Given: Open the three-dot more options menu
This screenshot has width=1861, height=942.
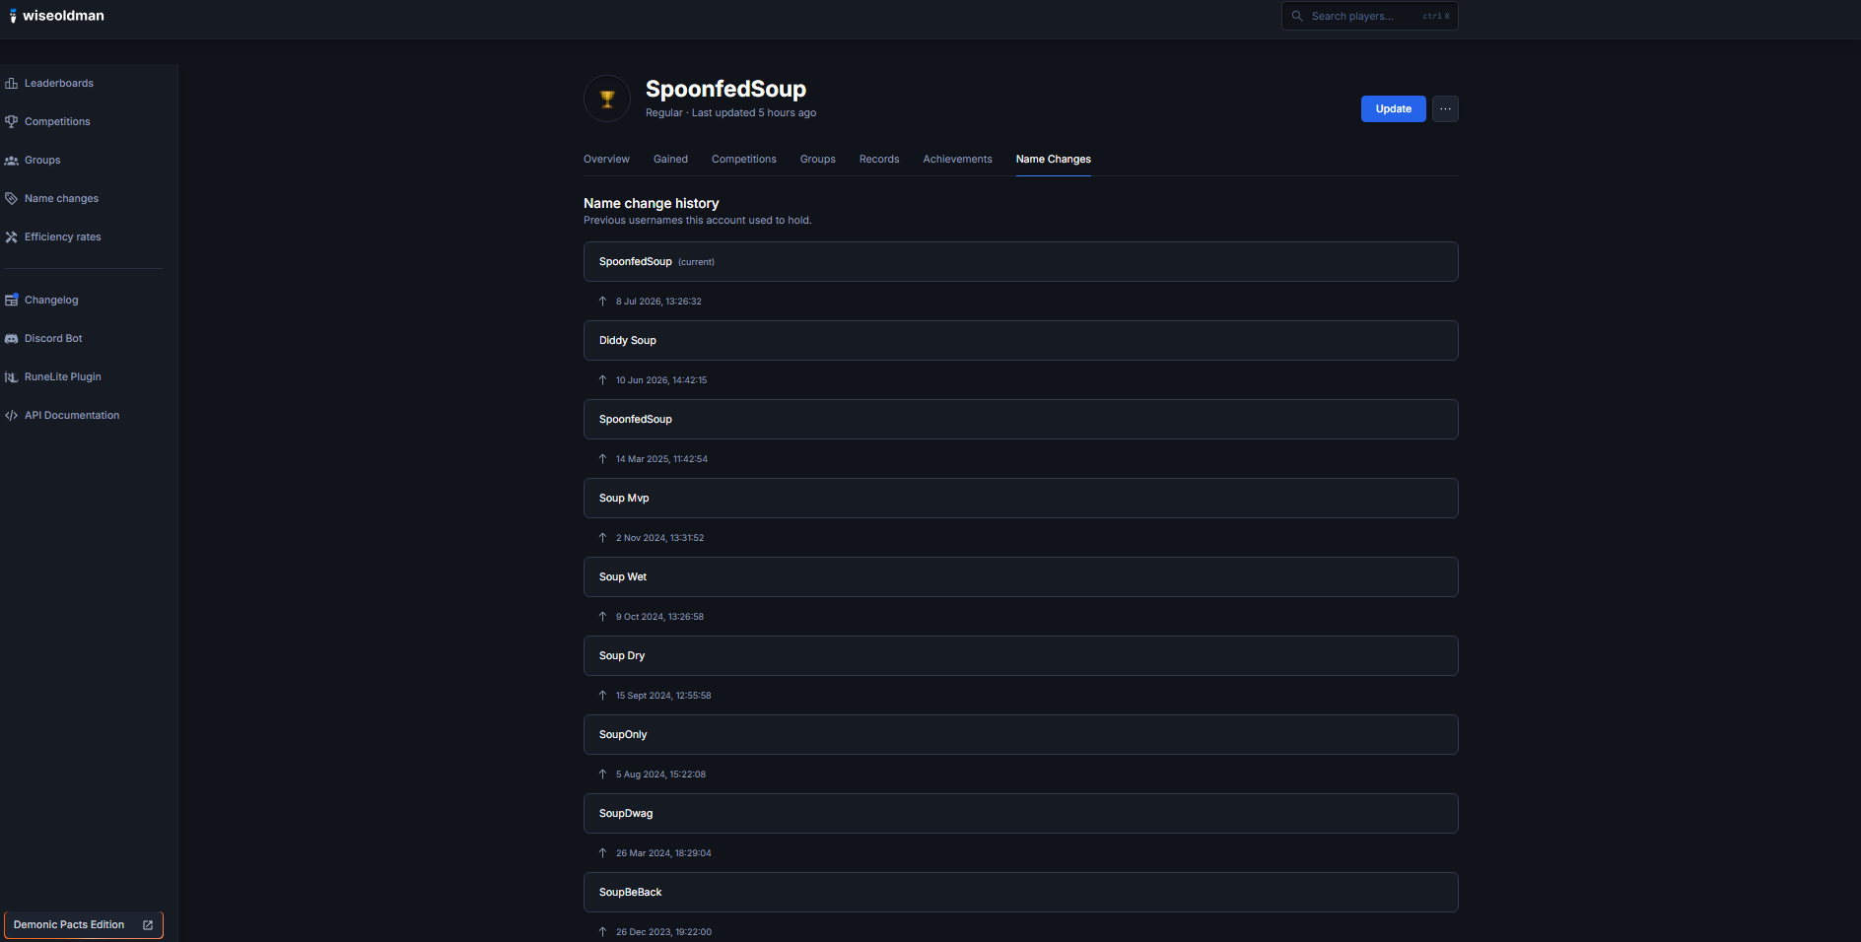Looking at the screenshot, I should point(1445,109).
